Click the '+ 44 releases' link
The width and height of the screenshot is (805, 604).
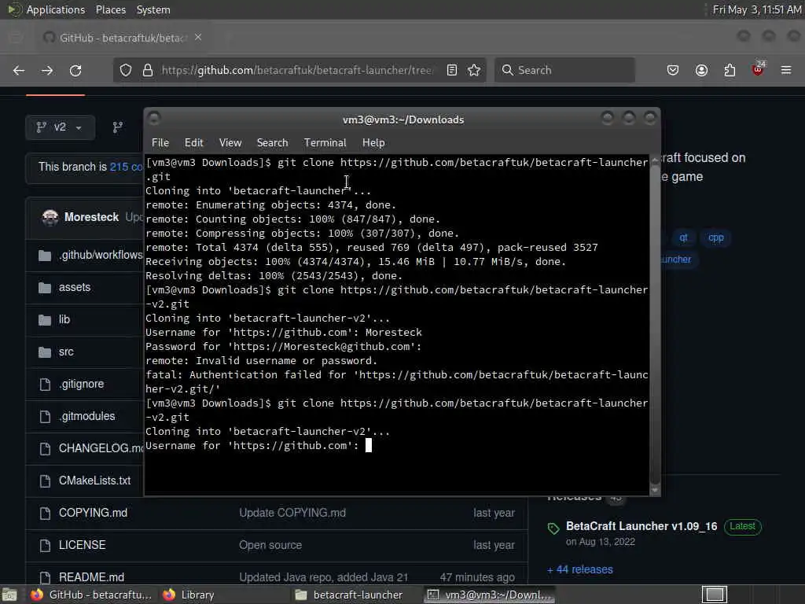[580, 569]
